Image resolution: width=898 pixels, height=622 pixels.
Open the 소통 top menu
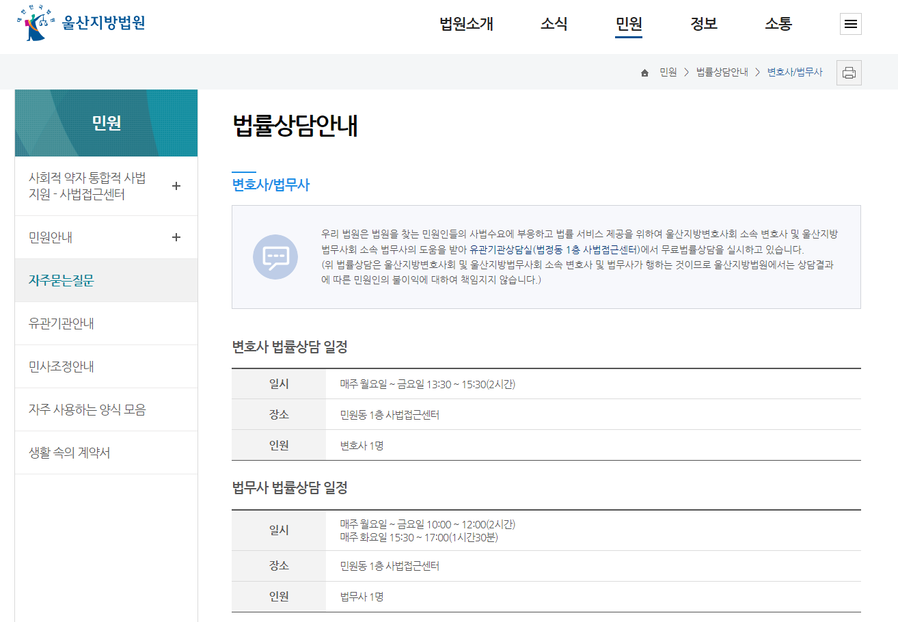coord(778,24)
